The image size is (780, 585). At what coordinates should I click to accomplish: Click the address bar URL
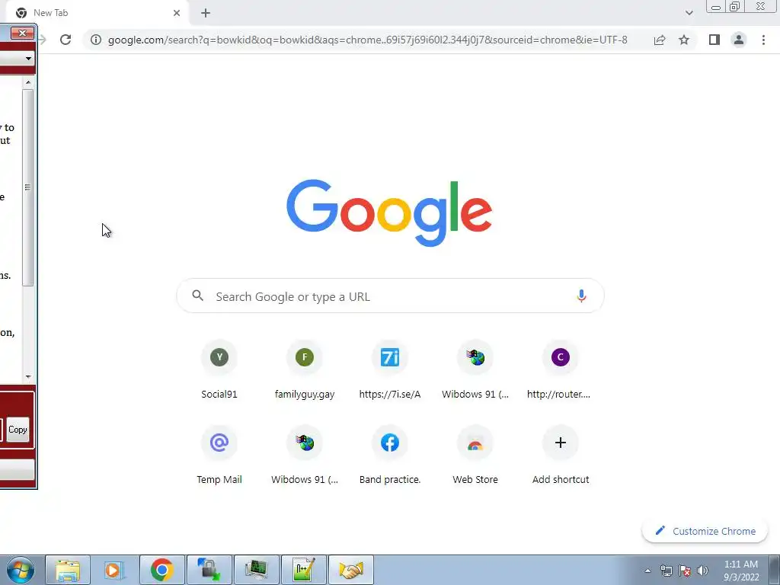[368, 40]
